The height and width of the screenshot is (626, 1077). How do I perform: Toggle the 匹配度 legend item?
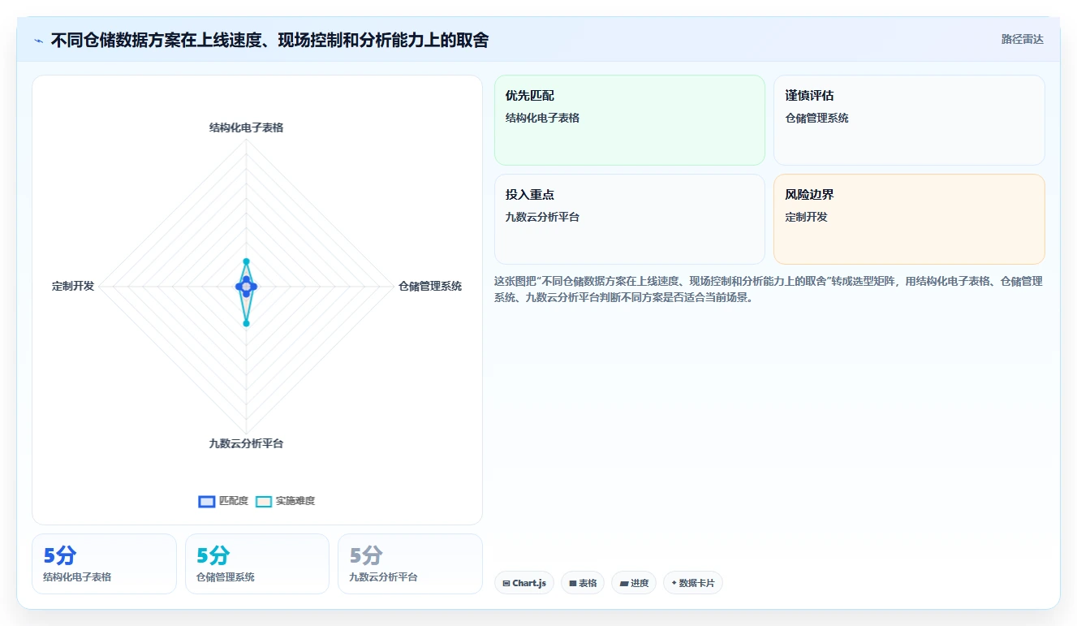click(223, 501)
